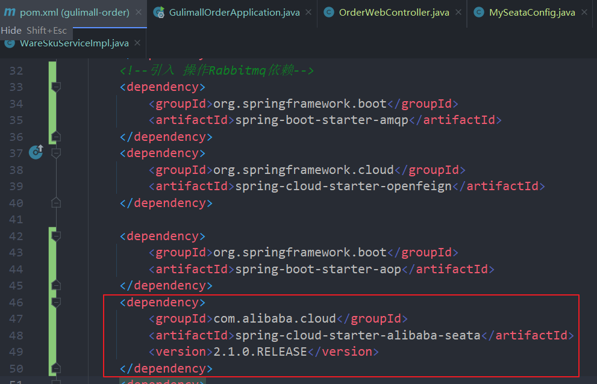Click line number 47 in gutter
This screenshot has width=597, height=384.
pyautogui.click(x=16, y=319)
